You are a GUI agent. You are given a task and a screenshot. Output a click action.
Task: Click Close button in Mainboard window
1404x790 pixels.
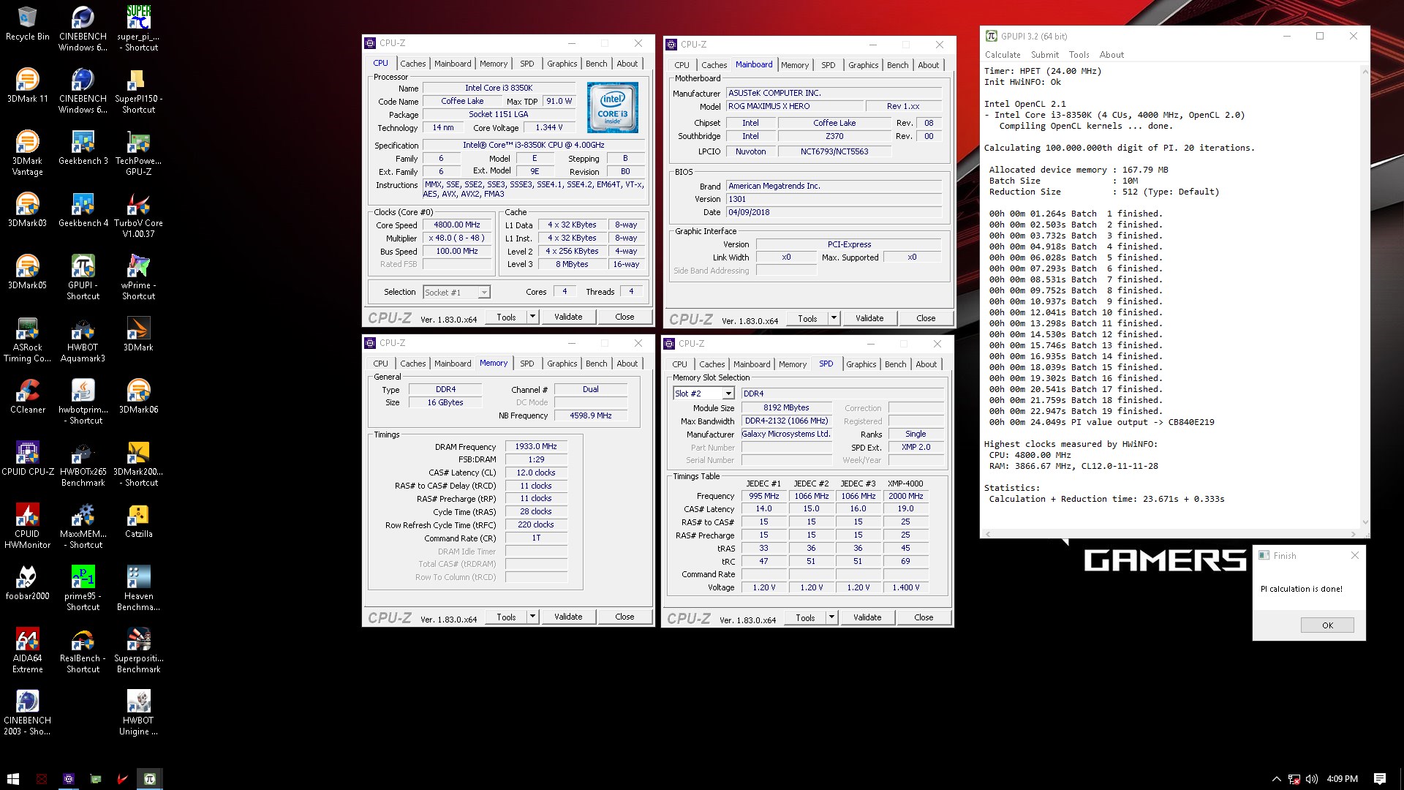926,318
